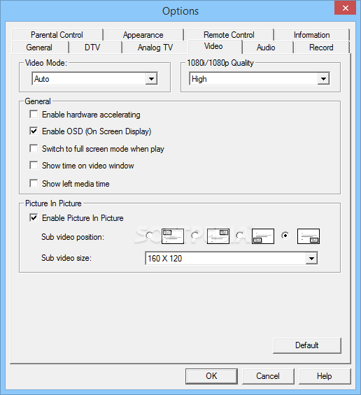Switch to the Parental Control tab
Screen dimensions: 361x395
point(57,35)
